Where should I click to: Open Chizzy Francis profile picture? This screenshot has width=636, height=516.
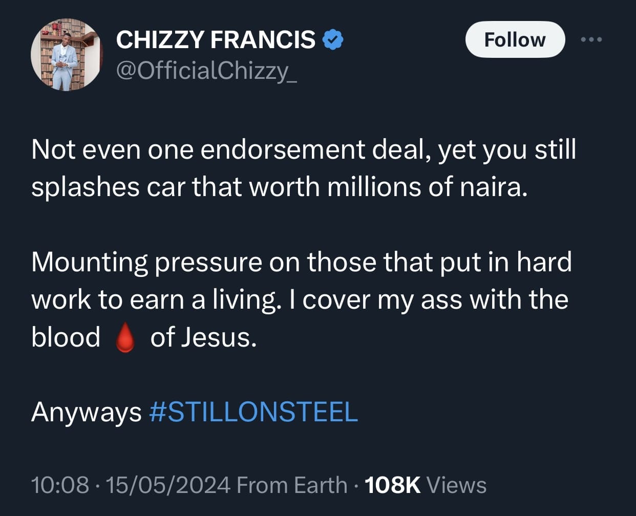[x=67, y=55]
